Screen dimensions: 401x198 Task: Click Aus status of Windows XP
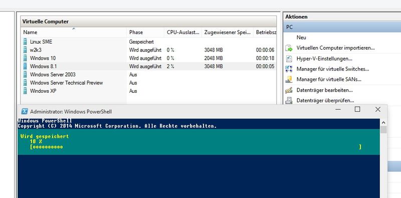[133, 91]
